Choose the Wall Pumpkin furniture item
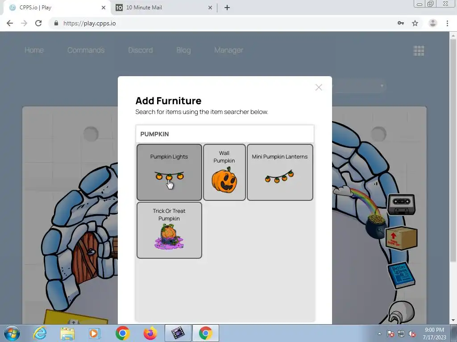The width and height of the screenshot is (457, 342). pyautogui.click(x=224, y=172)
